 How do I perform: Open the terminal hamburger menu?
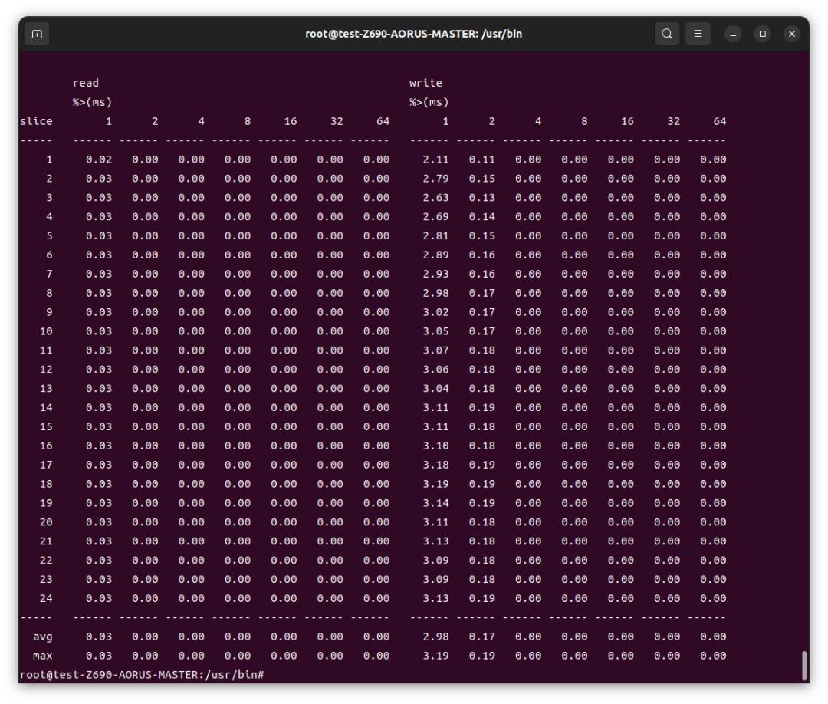click(x=698, y=34)
